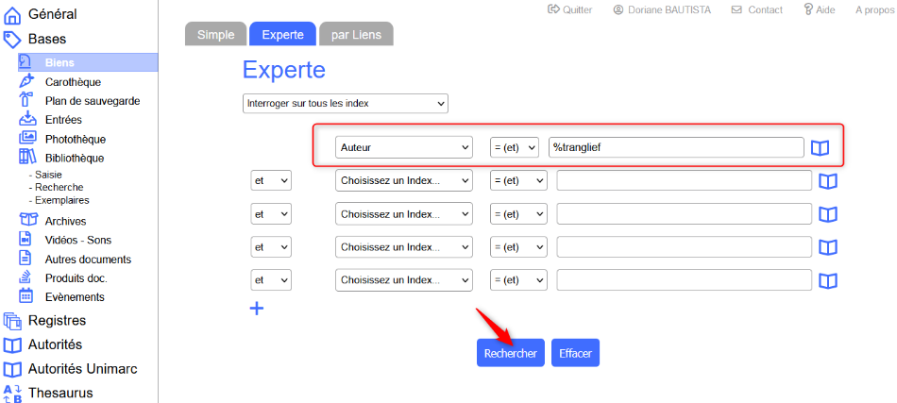Open the '= (et)' operator dropdown in first row
Screen dimensions: 897x403
click(514, 147)
